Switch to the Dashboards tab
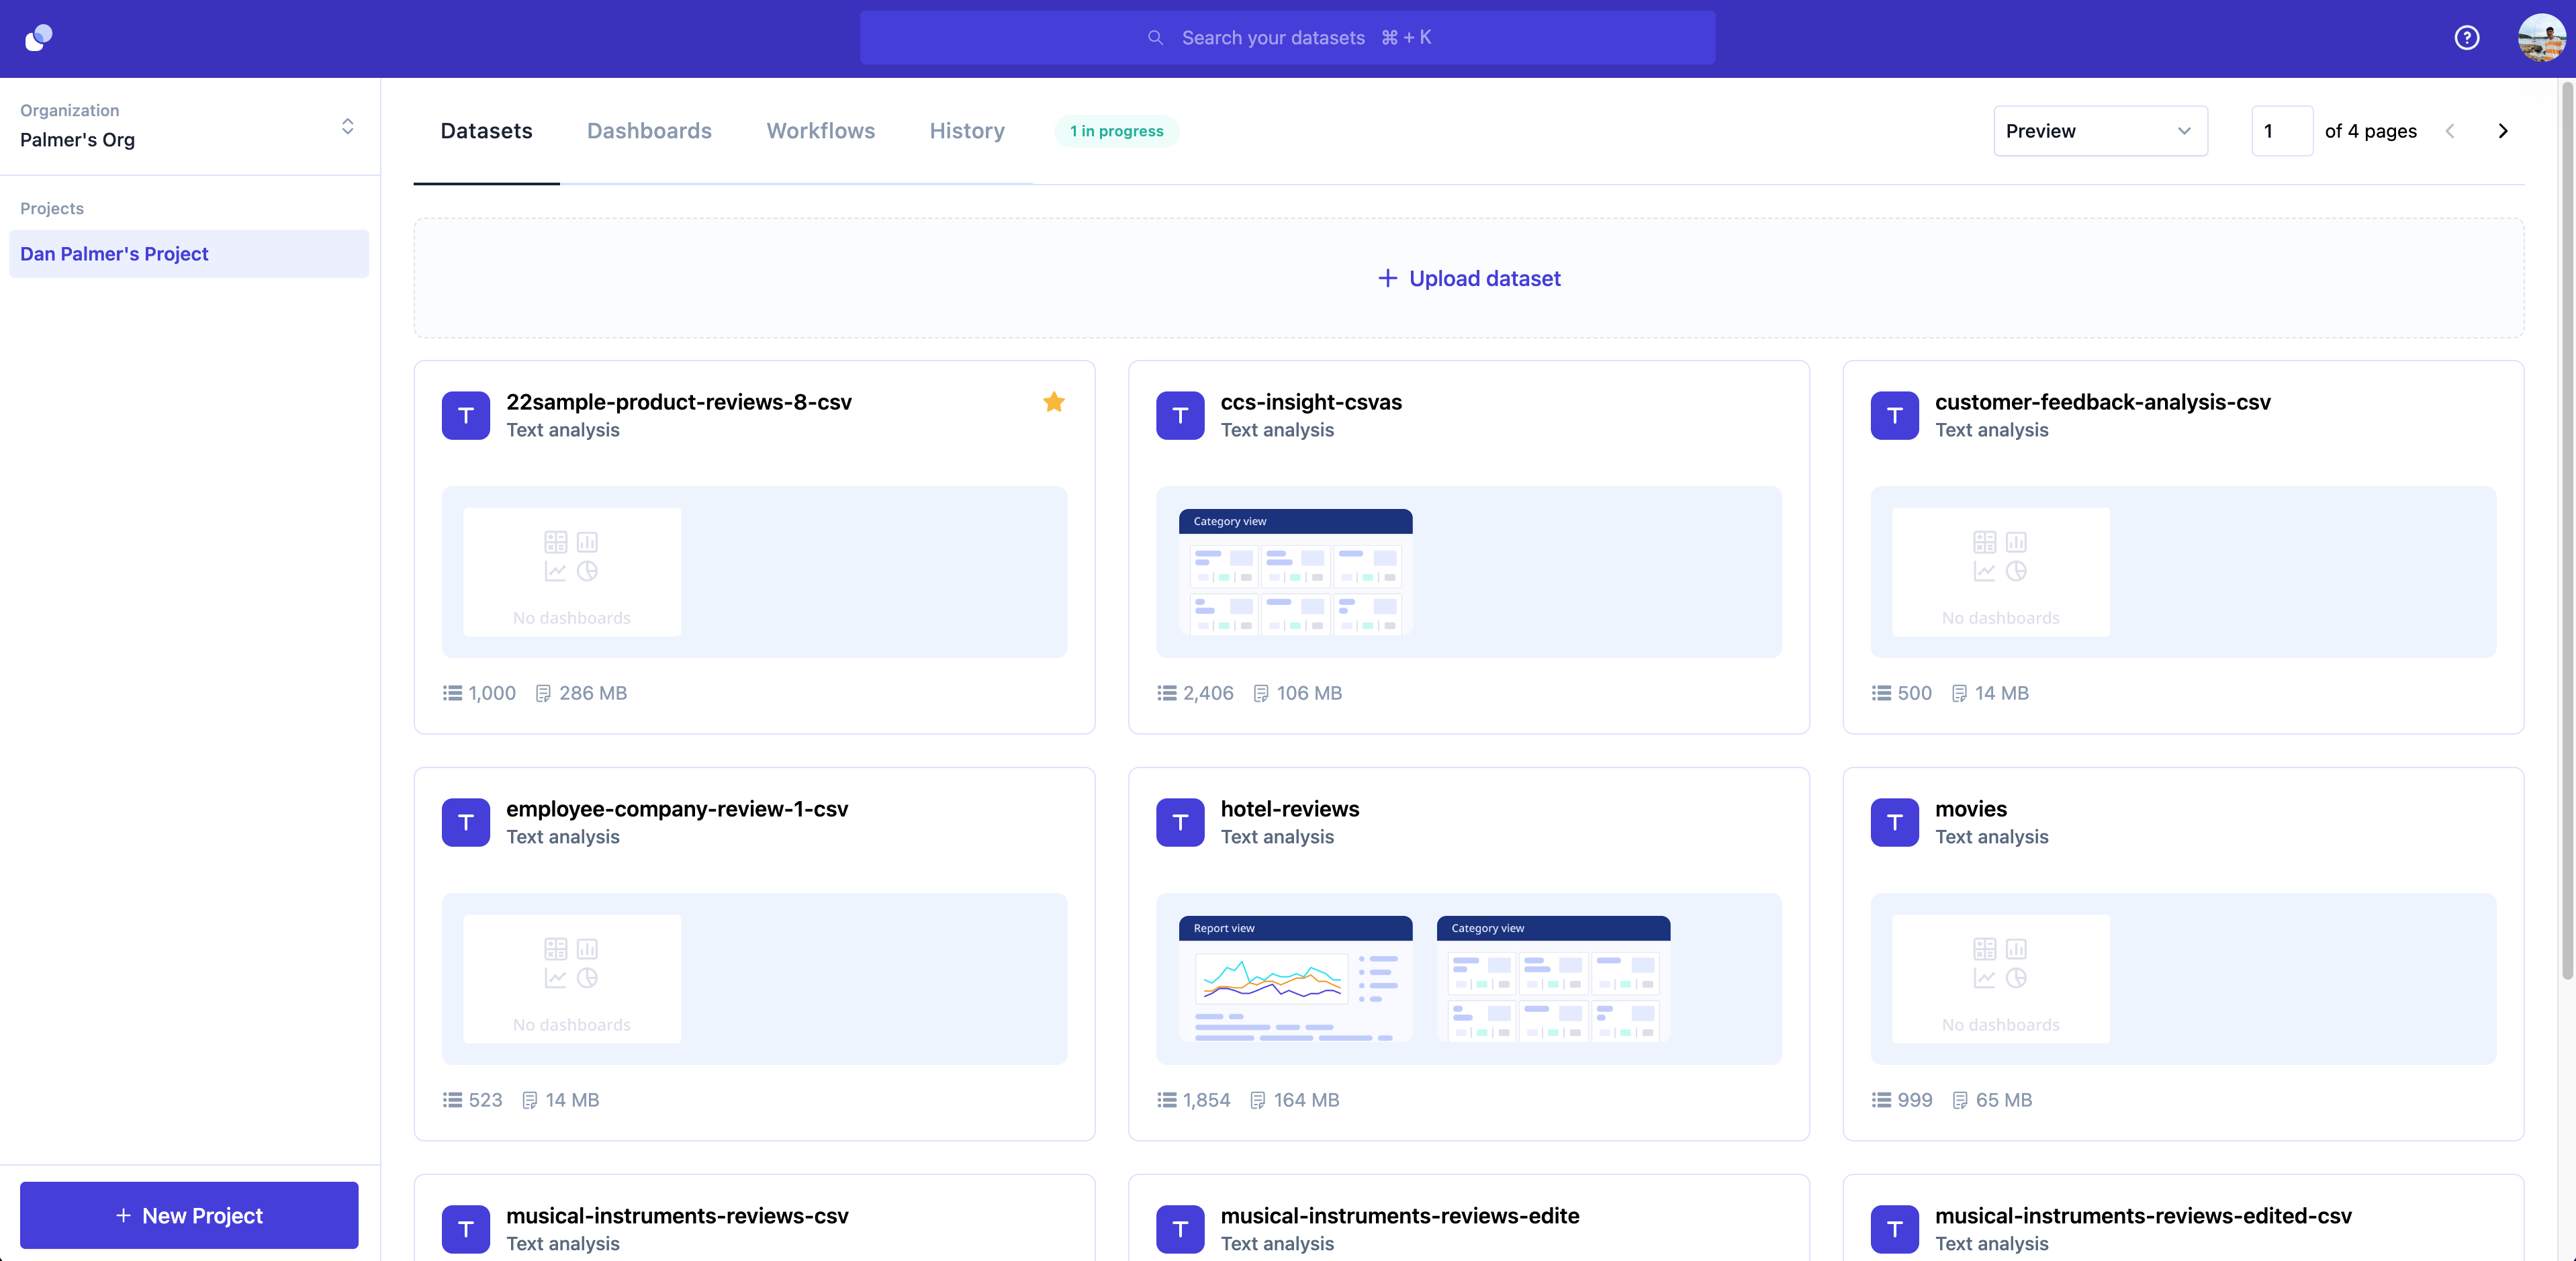The image size is (2576, 1261). click(649, 131)
